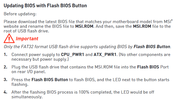
Task: Click the heading Updating BIOS with Flash BIOS Button
Action: click(45, 6)
